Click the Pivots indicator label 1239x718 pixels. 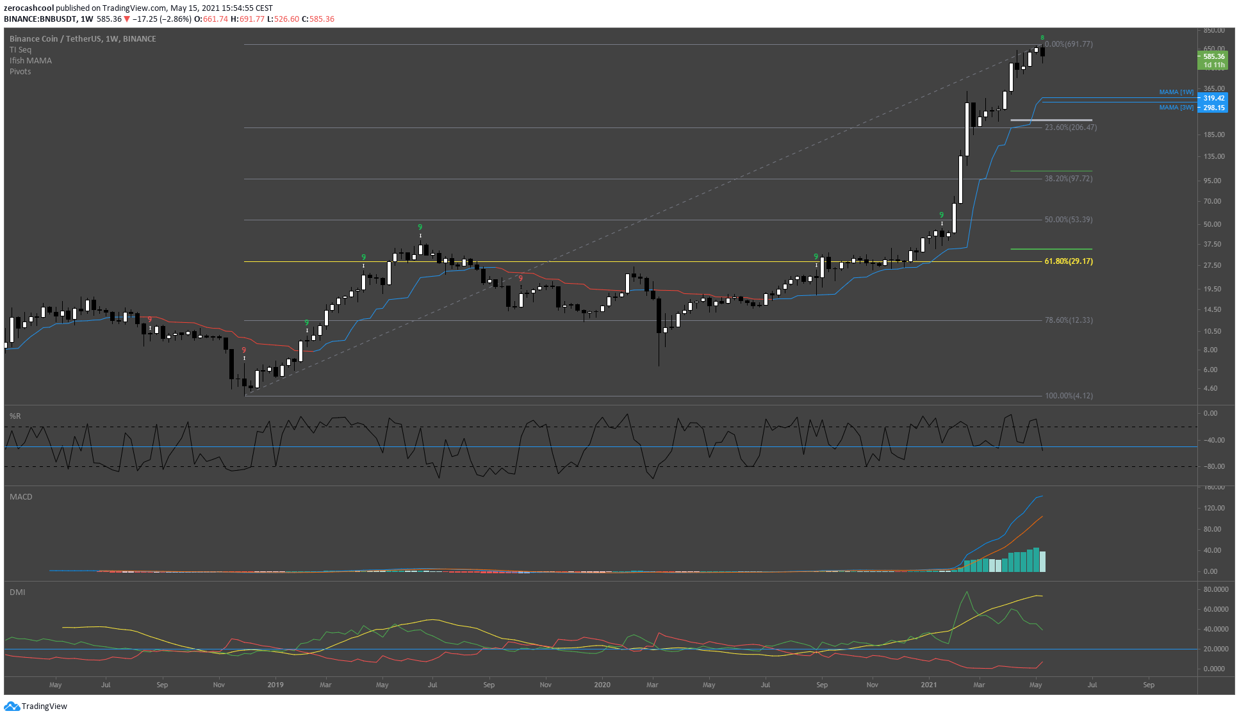pos(21,72)
